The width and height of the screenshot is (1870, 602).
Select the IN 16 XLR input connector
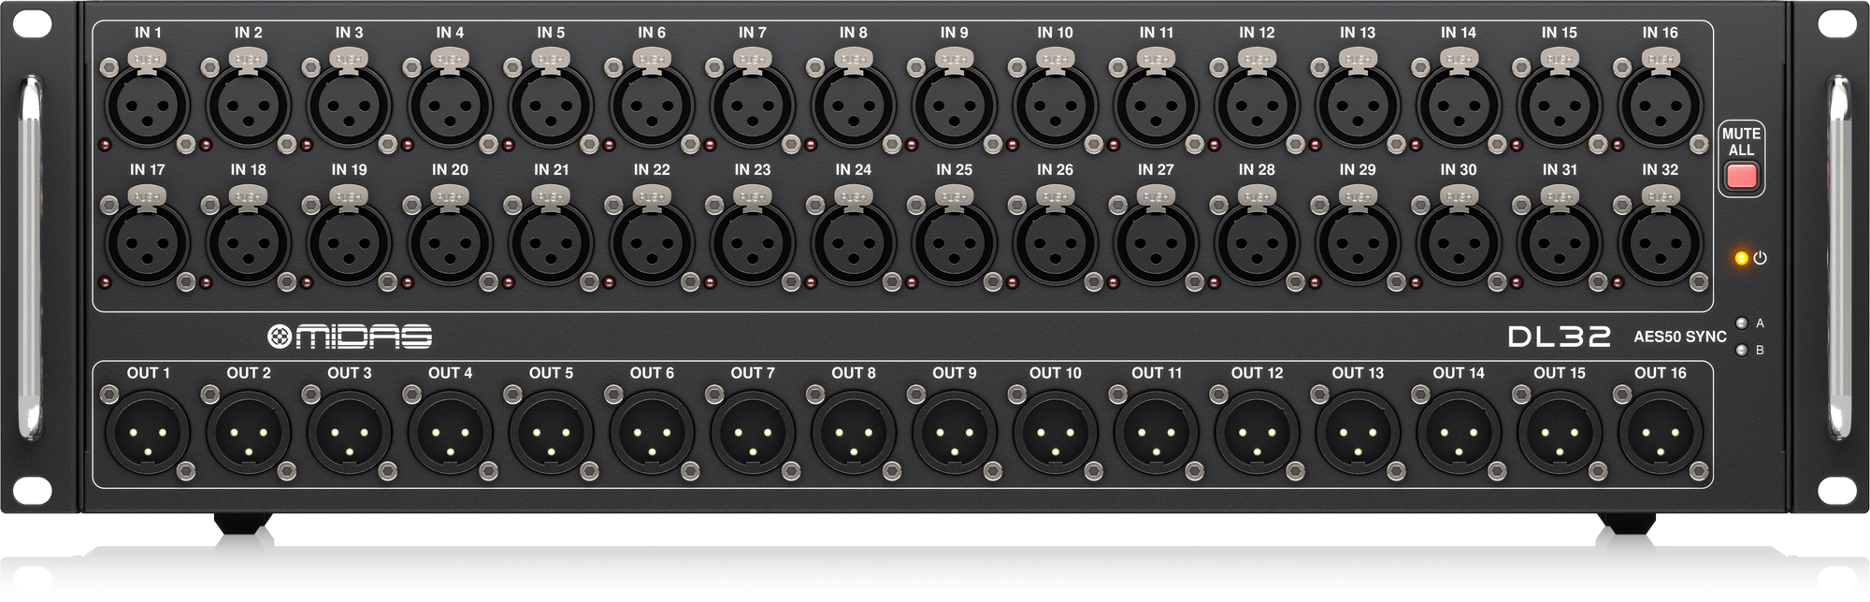1660,105
